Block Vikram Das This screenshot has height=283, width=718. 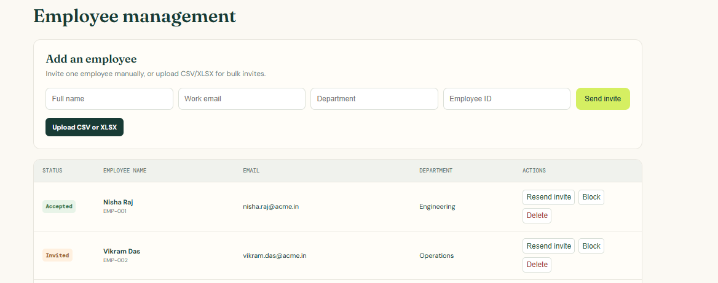(x=591, y=246)
